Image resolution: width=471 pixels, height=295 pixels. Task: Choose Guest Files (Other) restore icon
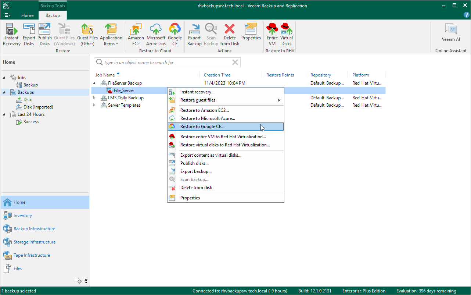click(87, 35)
